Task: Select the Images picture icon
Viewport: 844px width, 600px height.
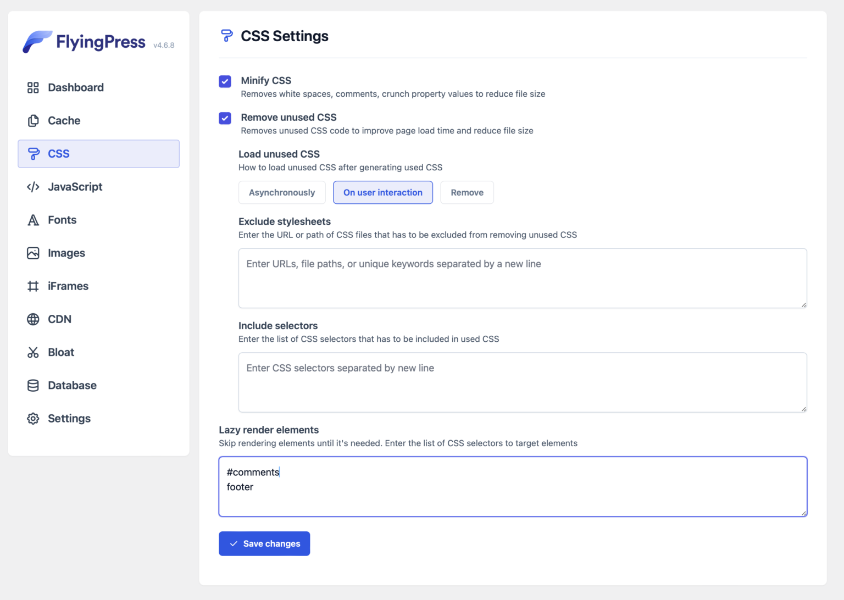Action: point(33,253)
